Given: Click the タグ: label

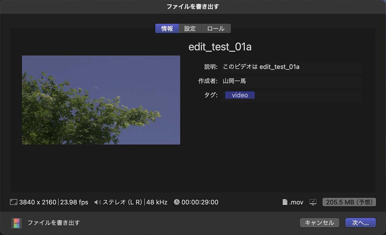Looking at the screenshot, I should (211, 95).
